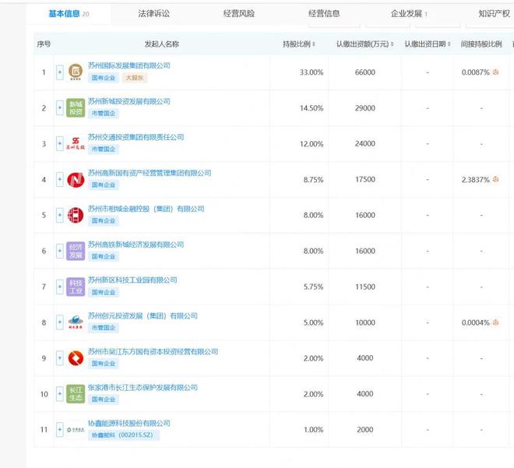
Task: Select the 66000 contribution amount
Action: point(364,72)
